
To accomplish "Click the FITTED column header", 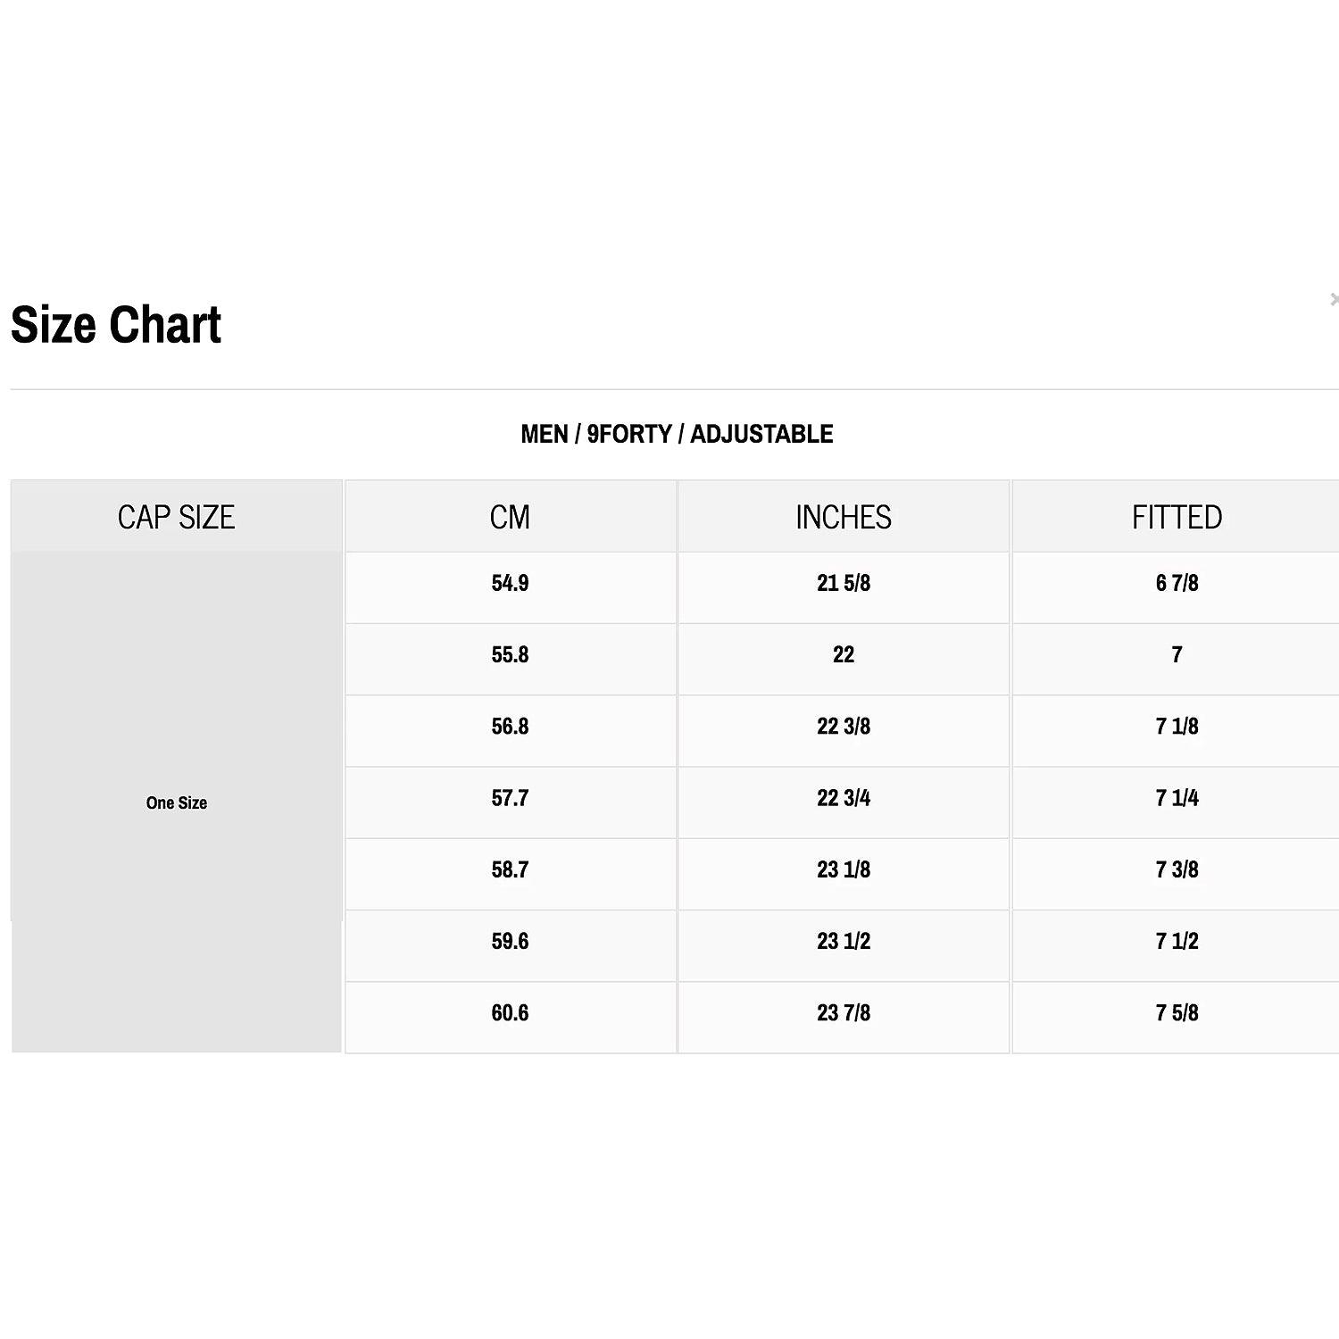I will point(1177,517).
